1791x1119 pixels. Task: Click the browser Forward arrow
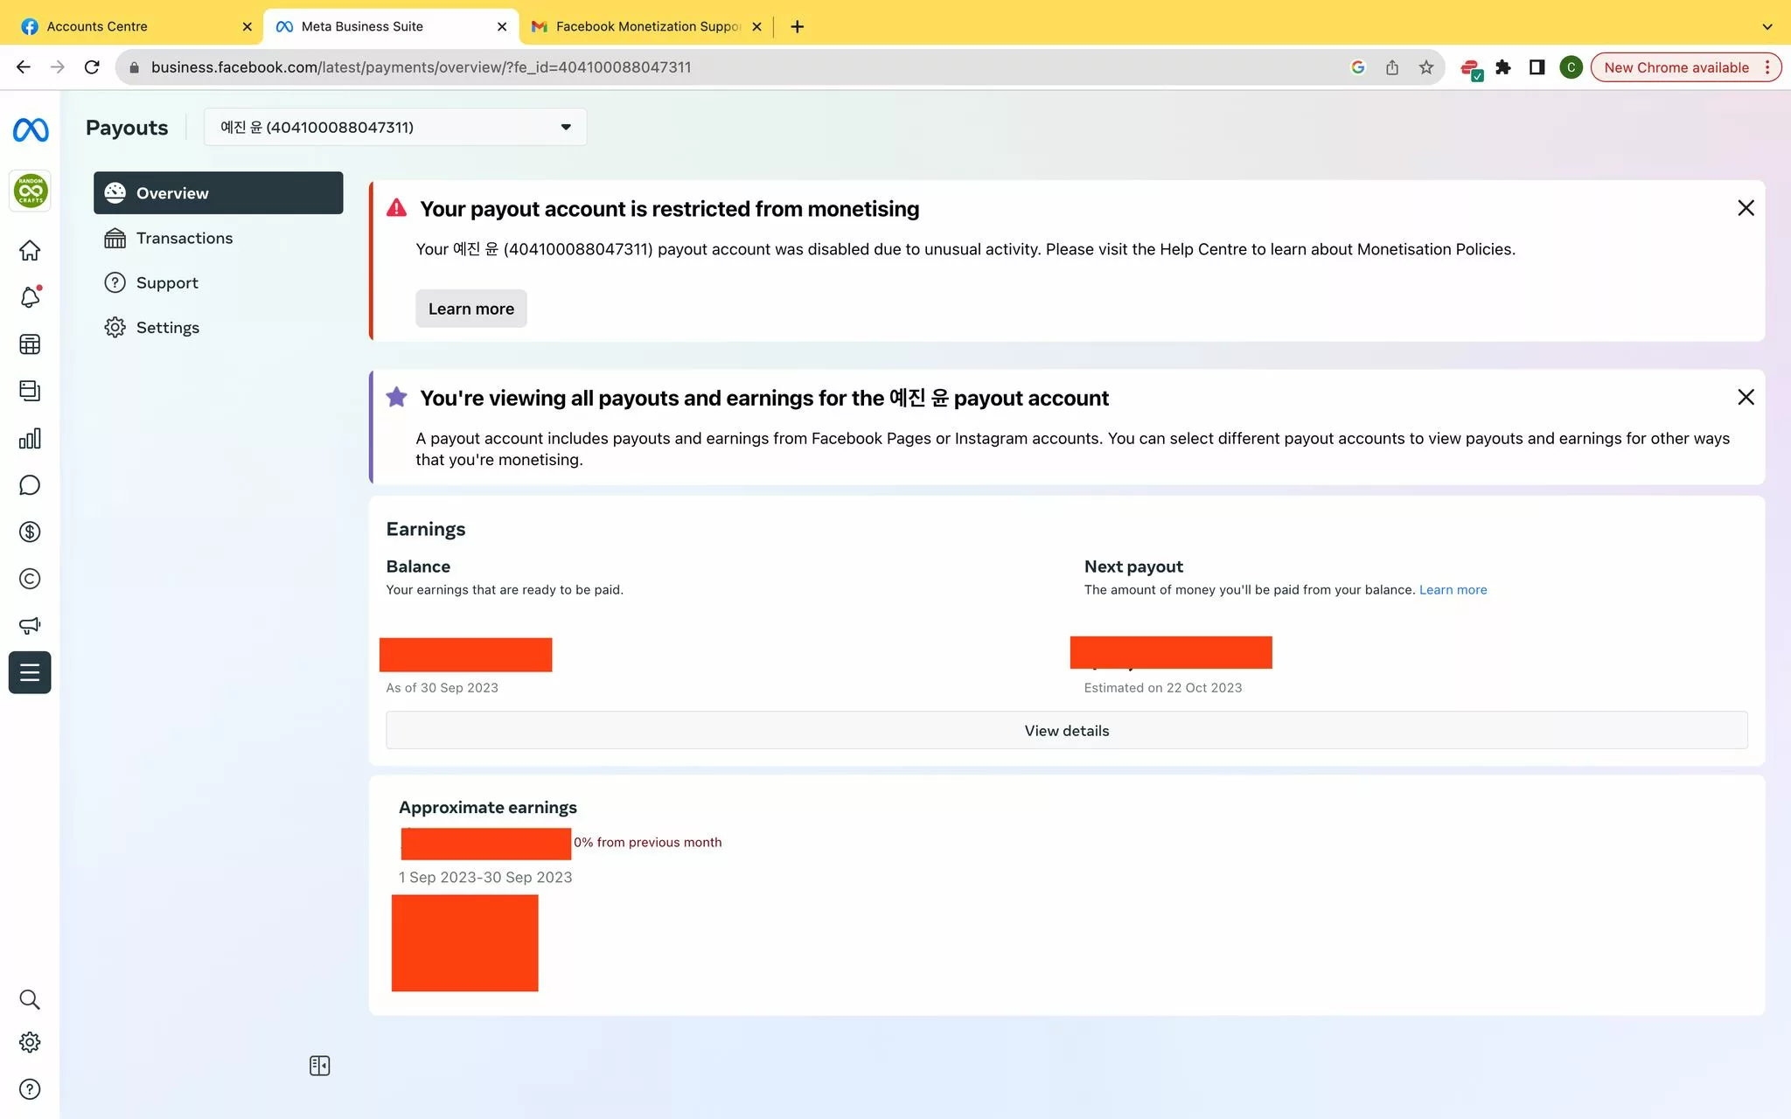(x=58, y=67)
